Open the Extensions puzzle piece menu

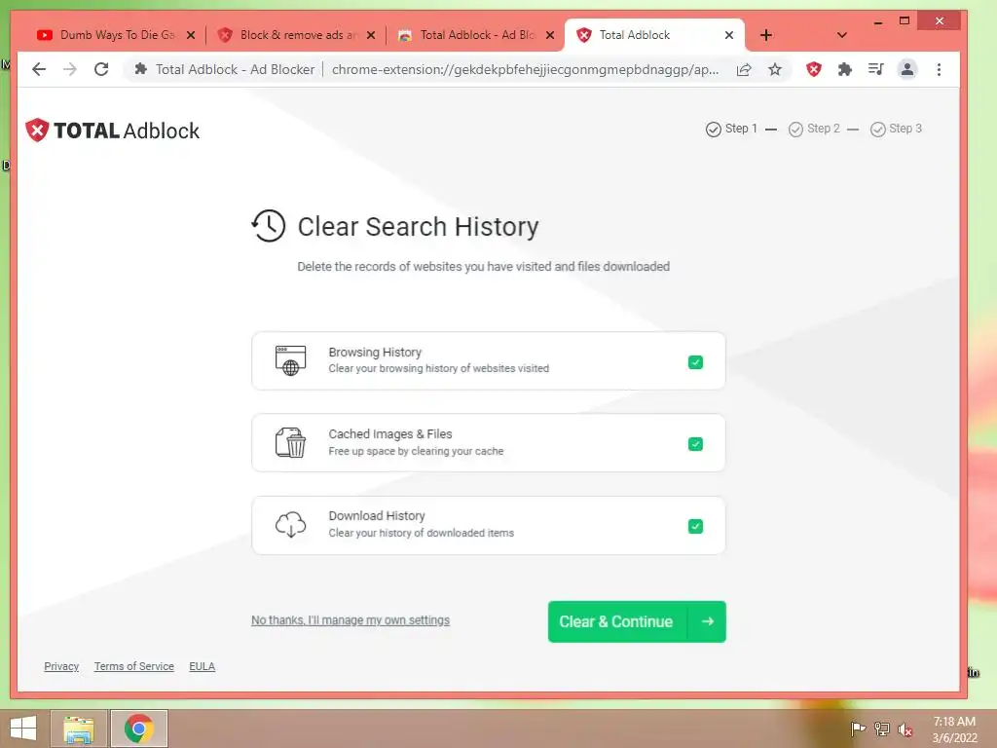(844, 69)
